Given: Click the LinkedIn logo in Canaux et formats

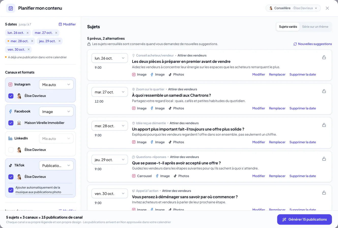Looking at the screenshot, I should pos(10,138).
